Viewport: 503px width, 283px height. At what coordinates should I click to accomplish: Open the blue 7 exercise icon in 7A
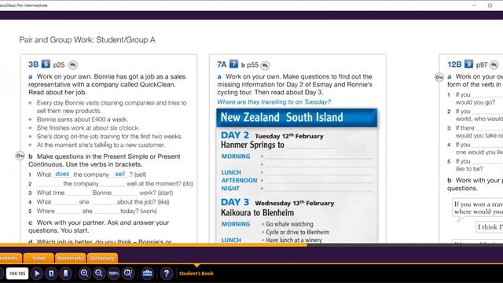(234, 64)
